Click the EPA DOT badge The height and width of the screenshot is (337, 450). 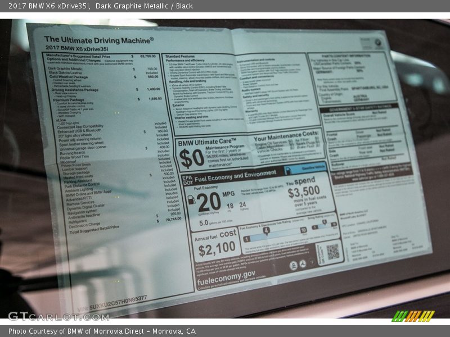(x=187, y=180)
